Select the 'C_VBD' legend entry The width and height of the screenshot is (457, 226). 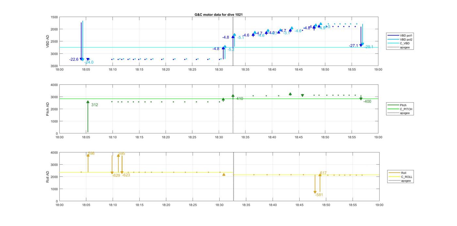[398, 43]
